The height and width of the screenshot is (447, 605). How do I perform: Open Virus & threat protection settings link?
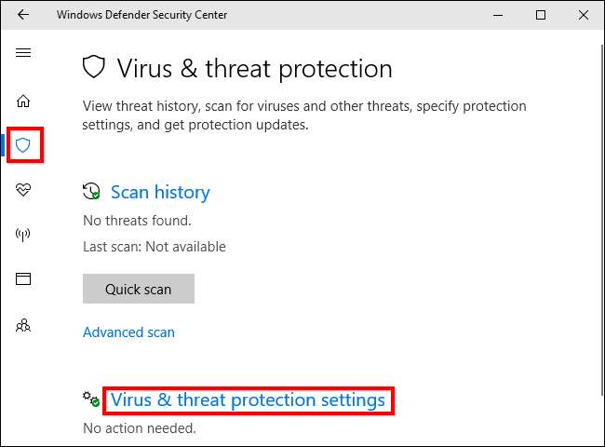(248, 400)
